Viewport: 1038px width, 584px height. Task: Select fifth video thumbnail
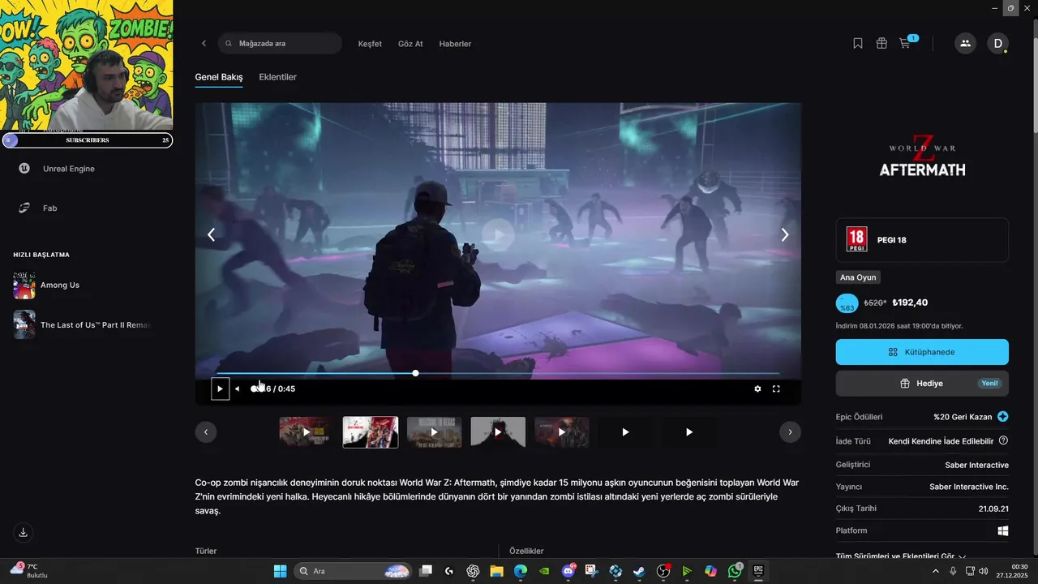point(562,432)
